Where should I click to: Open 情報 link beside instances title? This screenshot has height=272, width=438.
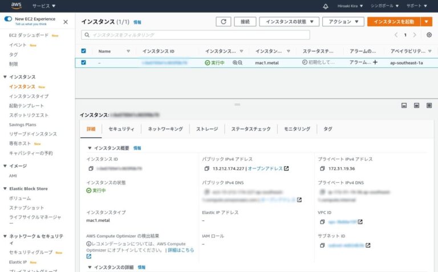pyautogui.click(x=137, y=22)
